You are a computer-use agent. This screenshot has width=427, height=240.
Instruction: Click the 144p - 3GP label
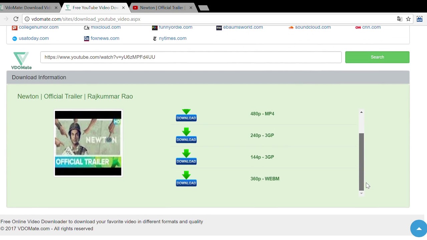[x=262, y=157]
